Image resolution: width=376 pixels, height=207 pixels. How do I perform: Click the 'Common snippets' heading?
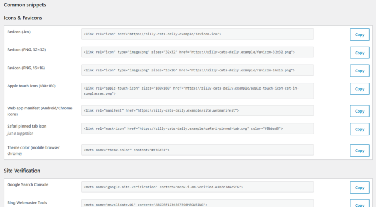click(25, 5)
